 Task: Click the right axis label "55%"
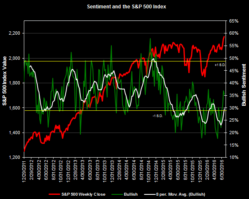click(234, 46)
